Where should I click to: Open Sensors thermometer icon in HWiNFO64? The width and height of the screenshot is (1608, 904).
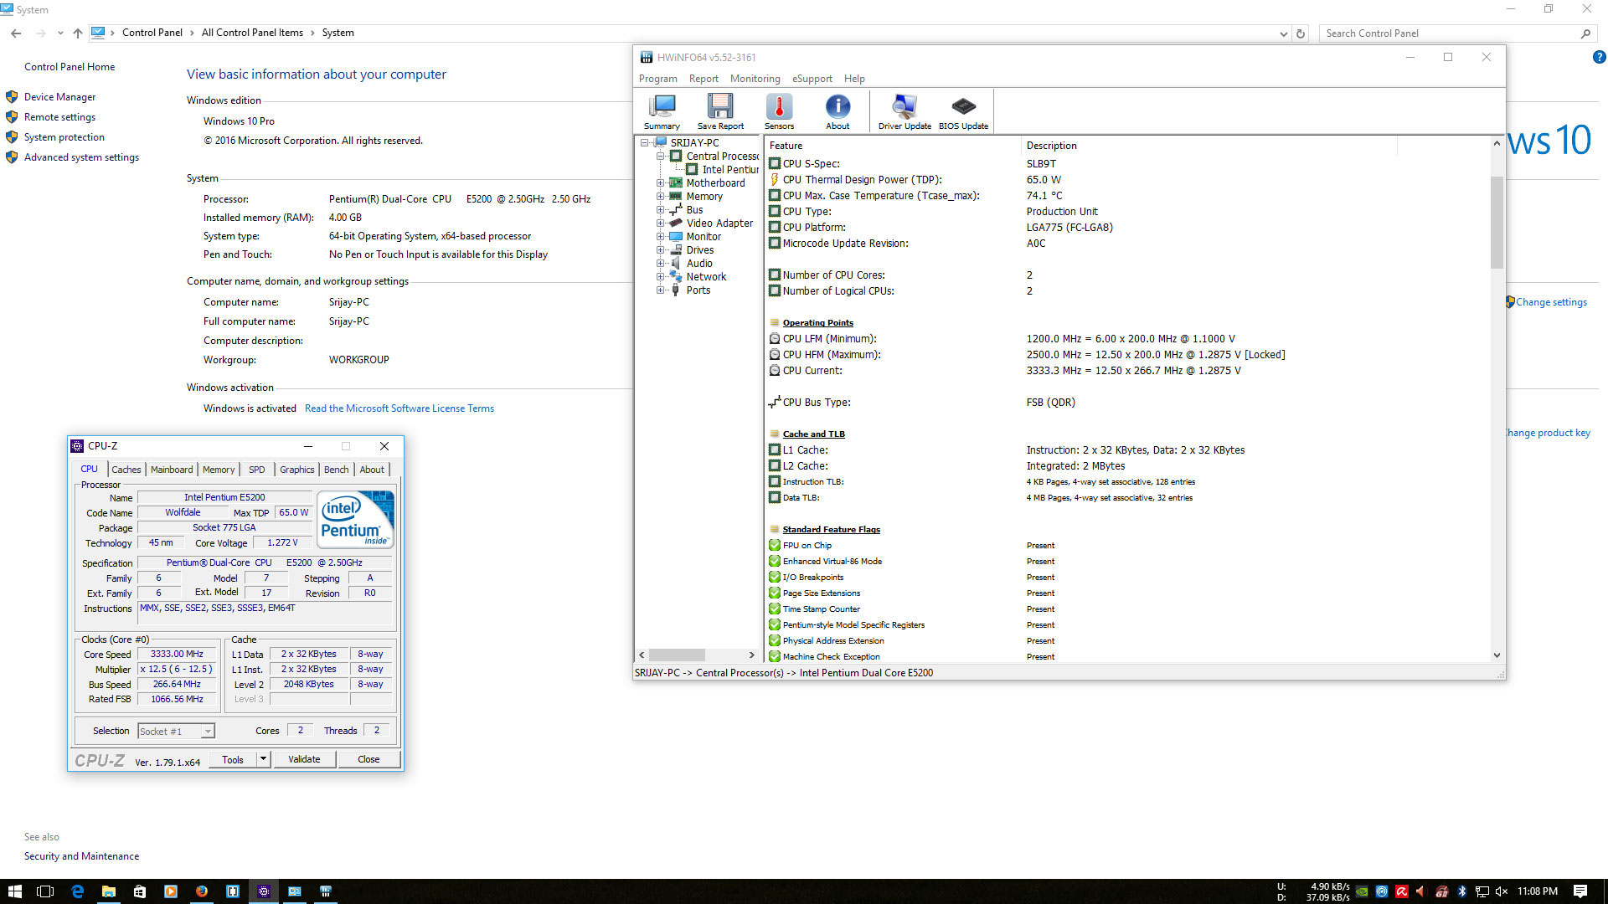point(779,111)
